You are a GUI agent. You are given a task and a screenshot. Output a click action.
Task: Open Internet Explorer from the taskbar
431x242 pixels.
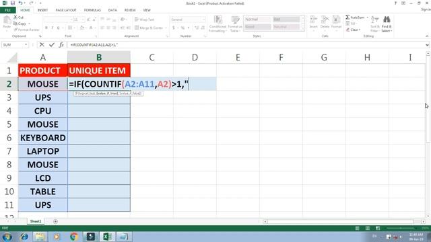click(24, 237)
